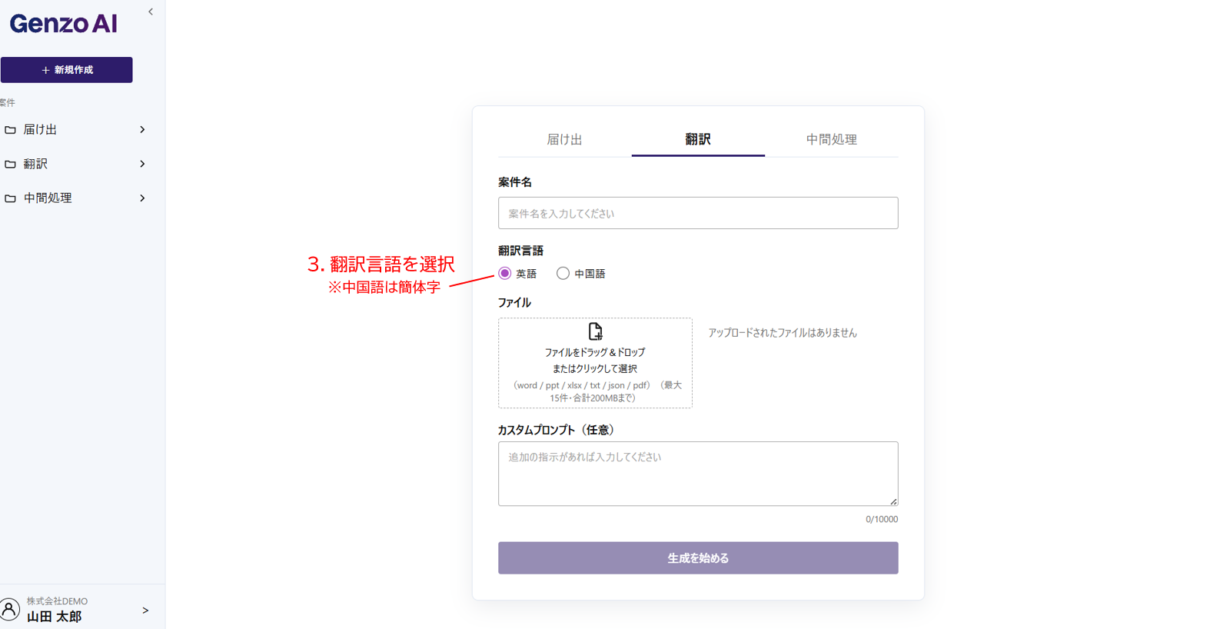Focus the カスタムプロンプト text area
Viewport: 1223px width, 629px height.
[x=698, y=474]
